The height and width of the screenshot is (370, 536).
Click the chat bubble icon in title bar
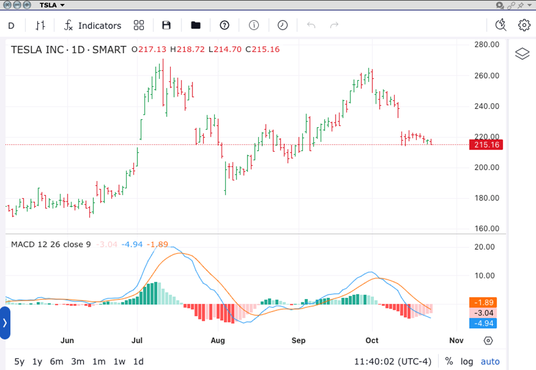tap(500, 5)
